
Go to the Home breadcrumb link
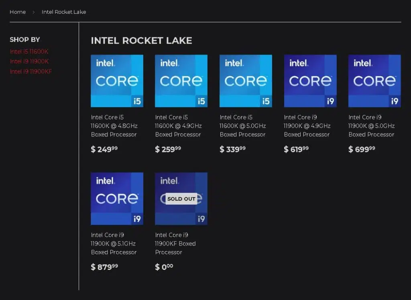point(18,12)
